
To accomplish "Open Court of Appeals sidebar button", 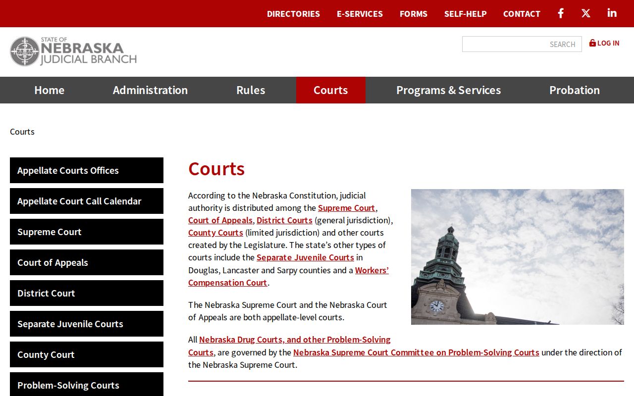I will [87, 262].
